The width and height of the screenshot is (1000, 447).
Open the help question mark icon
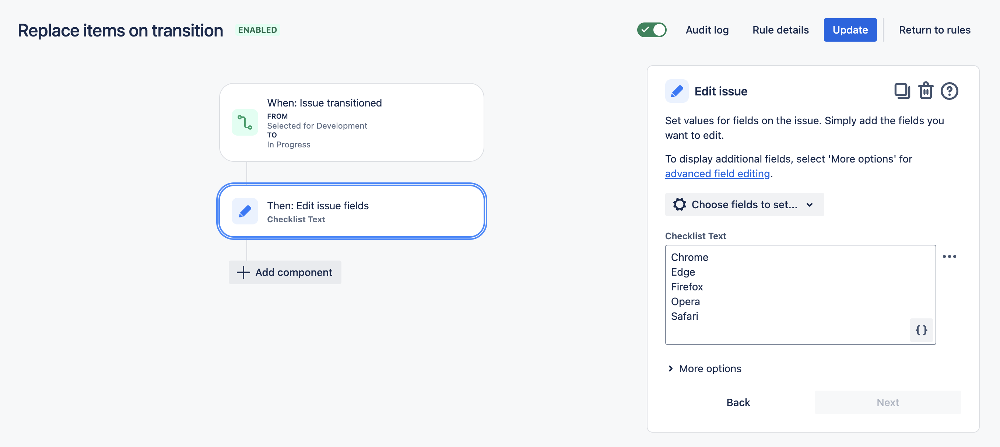point(949,91)
